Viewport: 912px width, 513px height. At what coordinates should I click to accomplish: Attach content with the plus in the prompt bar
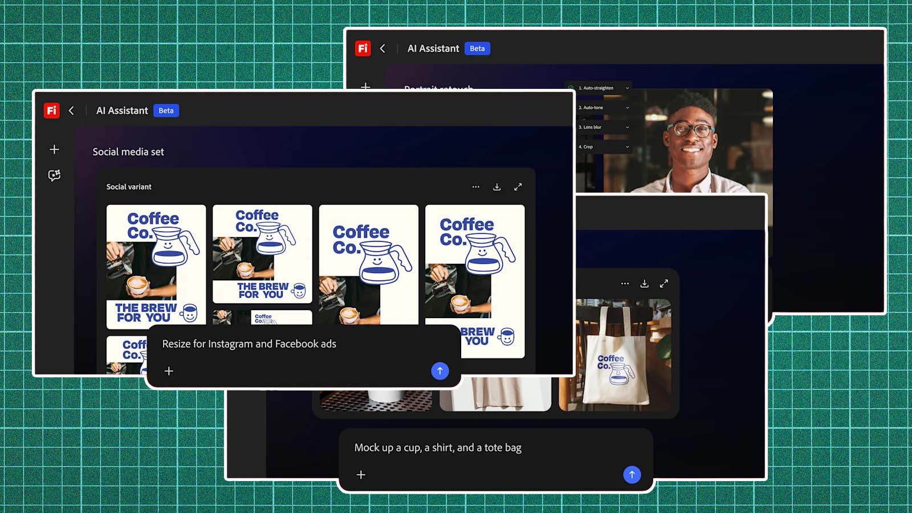click(169, 370)
